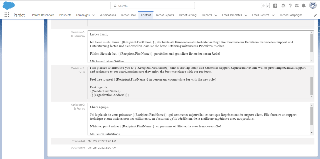Image resolution: width=320 pixels, height=159 pixels.
Task: Open the notifications bell
Action: (304, 6)
